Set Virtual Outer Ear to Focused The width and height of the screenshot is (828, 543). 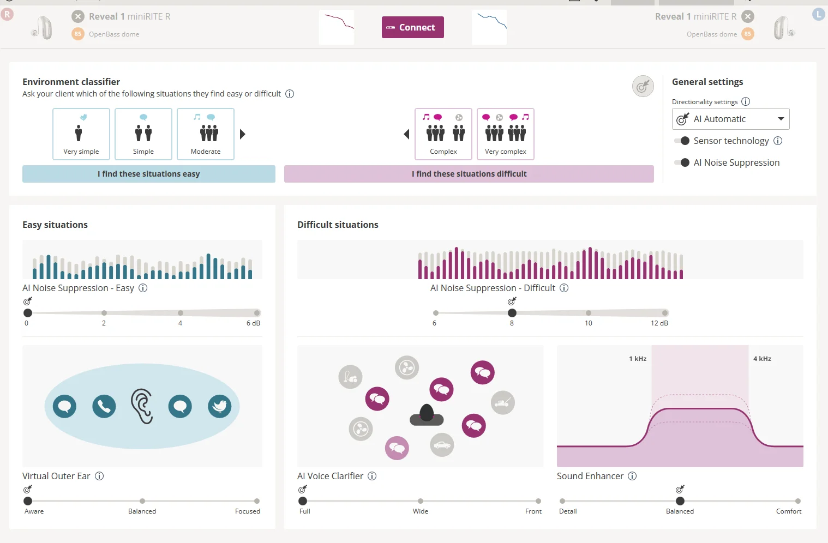click(x=257, y=501)
